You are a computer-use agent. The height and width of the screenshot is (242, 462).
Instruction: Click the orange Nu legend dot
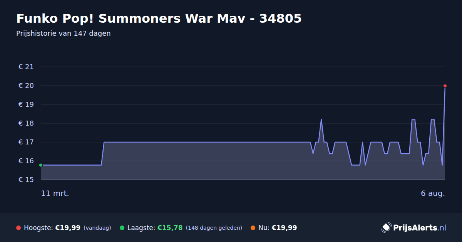(x=253, y=228)
